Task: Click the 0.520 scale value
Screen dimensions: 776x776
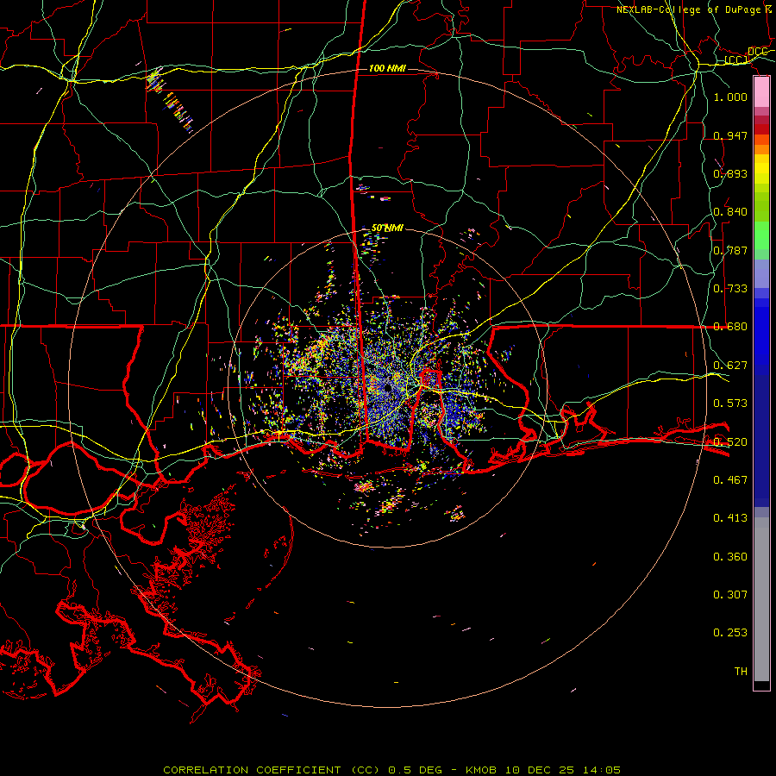Action: pyautogui.click(x=730, y=442)
